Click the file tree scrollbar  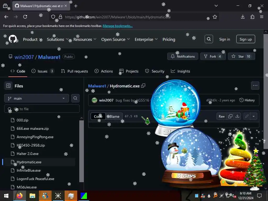click(82, 151)
